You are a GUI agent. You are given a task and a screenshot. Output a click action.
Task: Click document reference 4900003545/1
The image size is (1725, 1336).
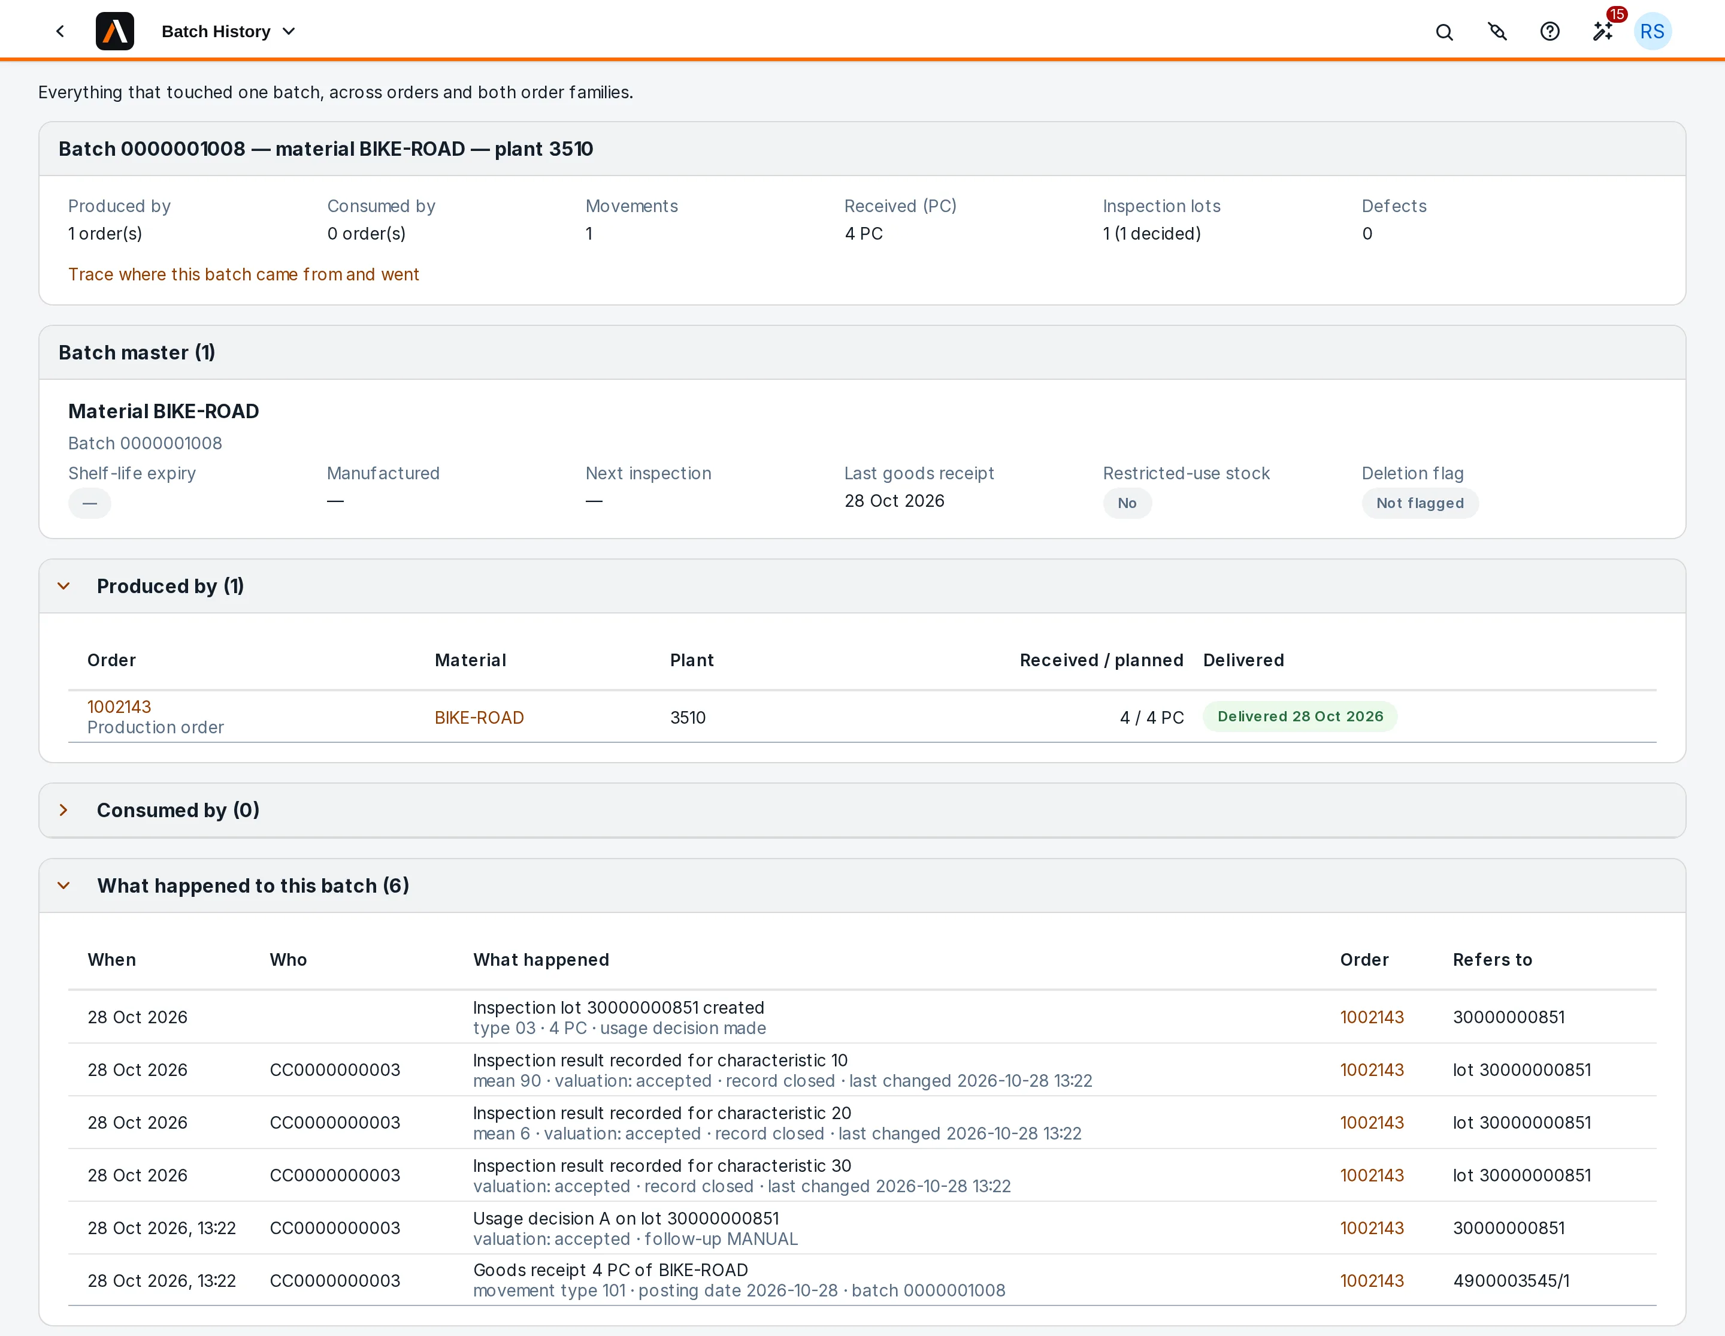click(1511, 1281)
